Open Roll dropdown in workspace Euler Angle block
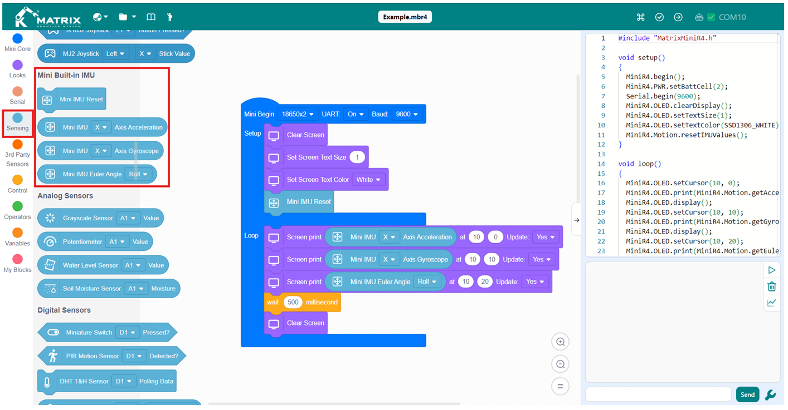Viewport: 788px width, 410px height. pos(427,282)
